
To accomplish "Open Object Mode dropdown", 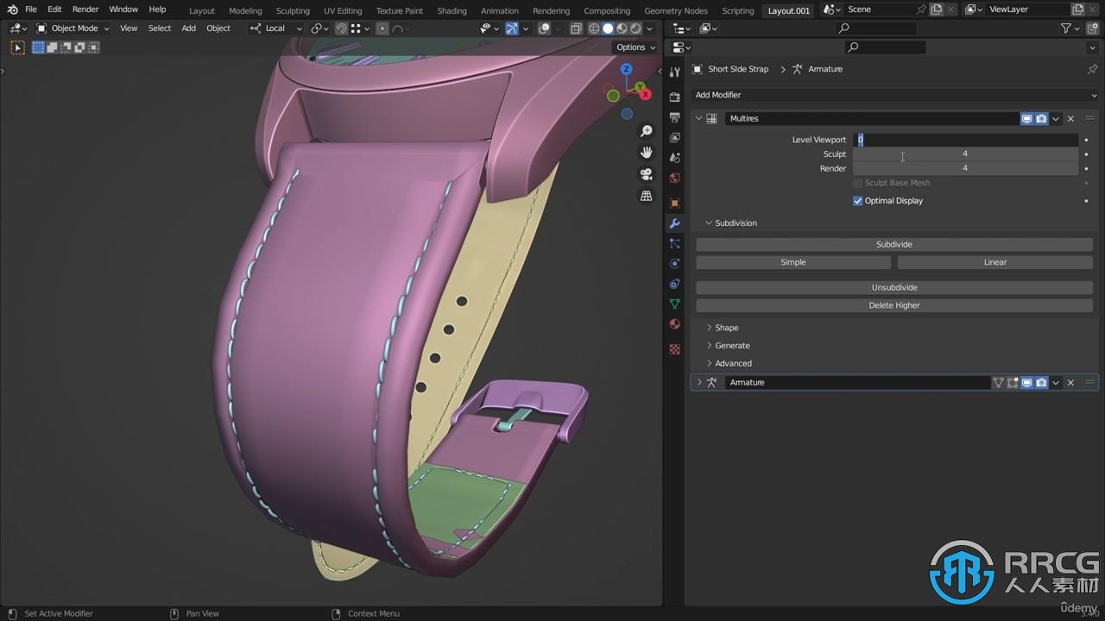I will tap(73, 28).
